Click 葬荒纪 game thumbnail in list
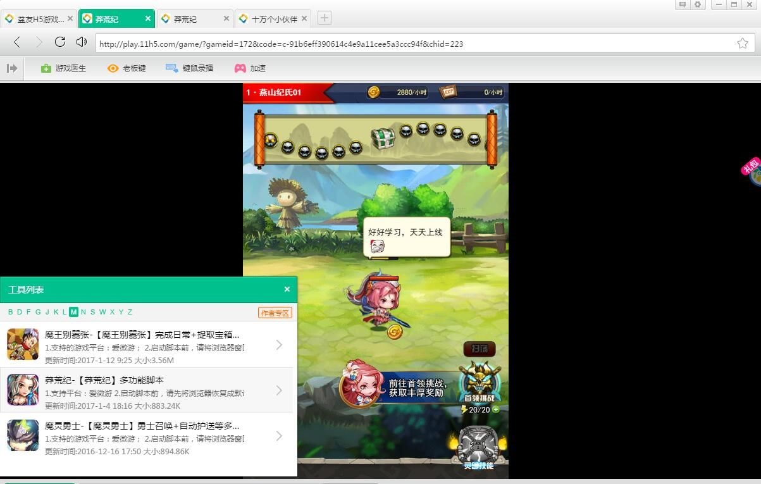Image resolution: width=761 pixels, height=484 pixels. point(23,390)
